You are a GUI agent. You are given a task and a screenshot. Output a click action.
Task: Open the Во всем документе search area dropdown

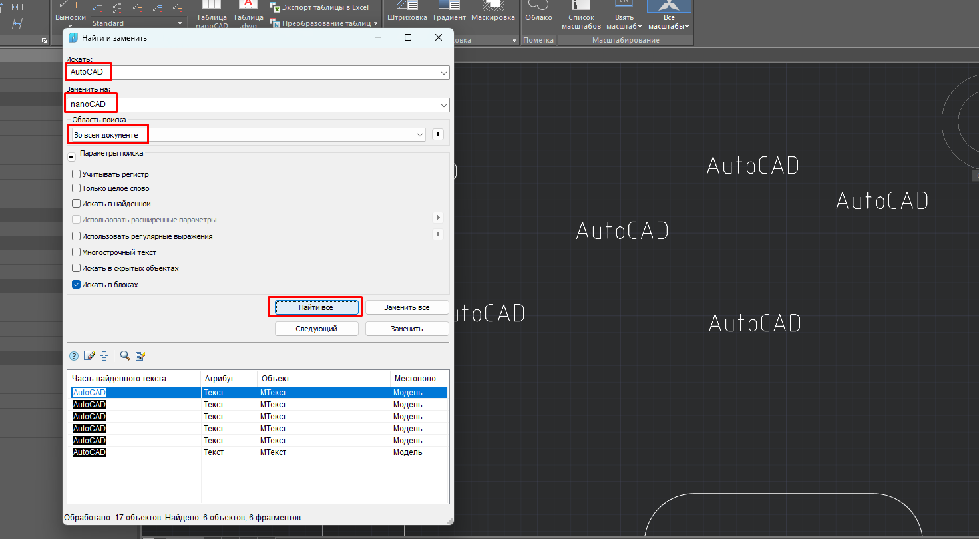click(x=420, y=135)
